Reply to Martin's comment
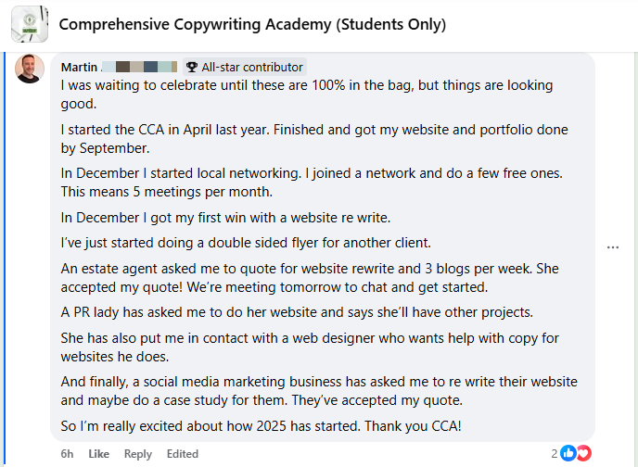Image resolution: width=638 pixels, height=467 pixels. (x=138, y=454)
